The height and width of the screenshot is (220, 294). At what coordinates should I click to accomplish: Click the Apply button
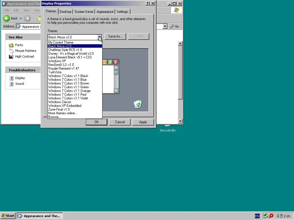click(x=143, y=122)
